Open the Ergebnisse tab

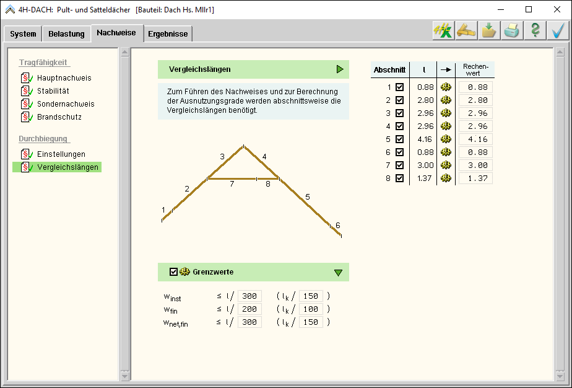click(168, 34)
